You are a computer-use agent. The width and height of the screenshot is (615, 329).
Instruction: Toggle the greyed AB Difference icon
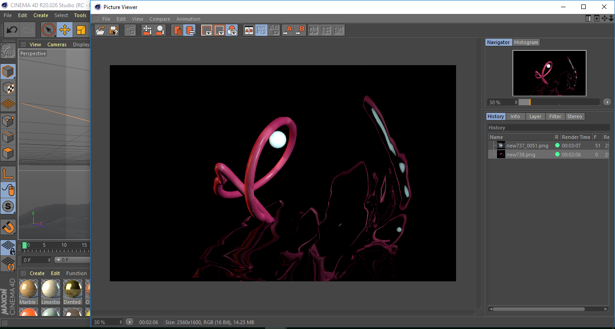tap(274, 30)
